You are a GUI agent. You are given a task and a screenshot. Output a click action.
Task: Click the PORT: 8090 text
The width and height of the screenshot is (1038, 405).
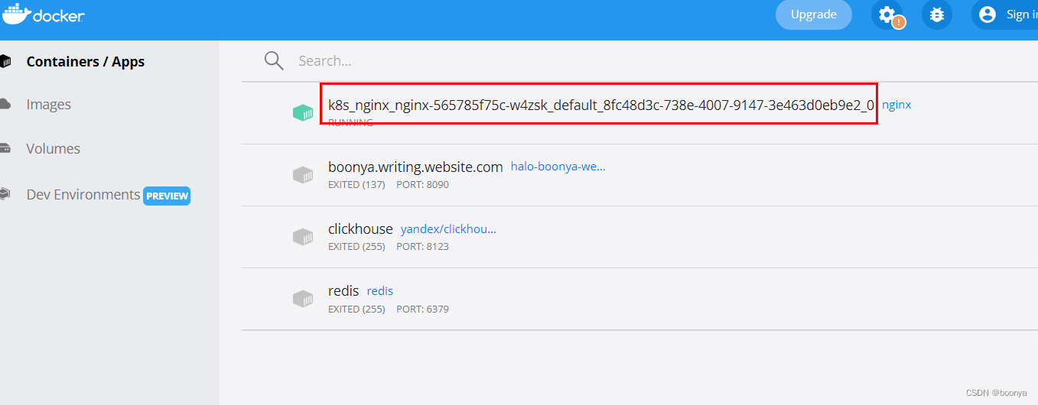[422, 185]
